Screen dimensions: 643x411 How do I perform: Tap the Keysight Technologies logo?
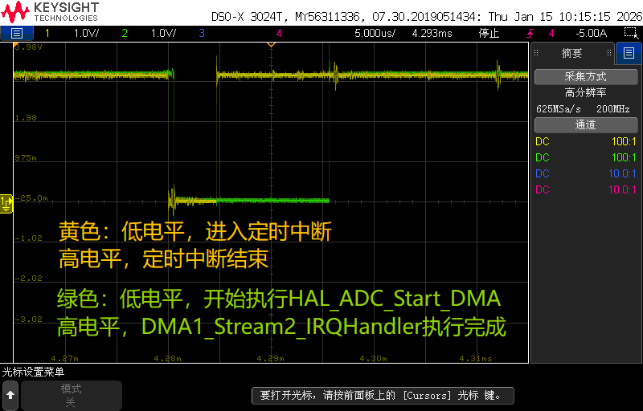click(x=50, y=12)
